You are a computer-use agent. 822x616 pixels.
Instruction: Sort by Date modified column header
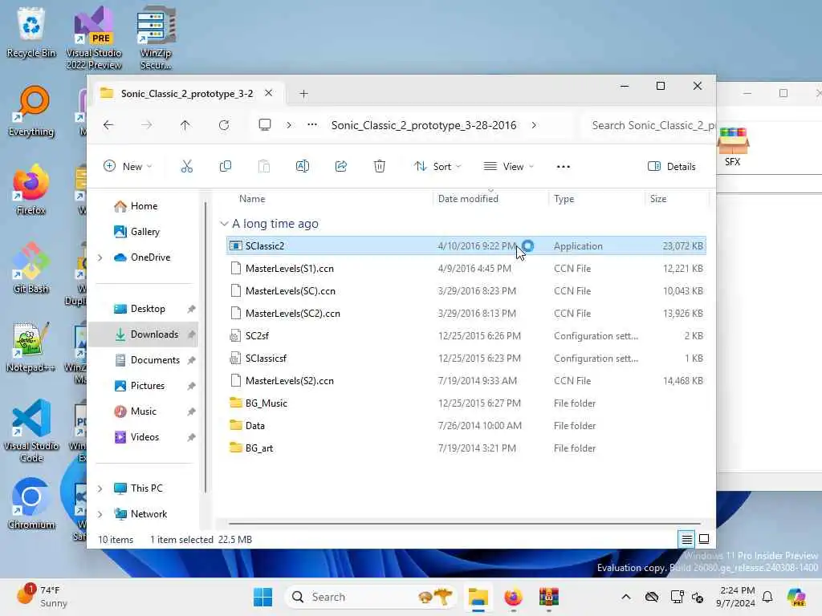pos(468,199)
